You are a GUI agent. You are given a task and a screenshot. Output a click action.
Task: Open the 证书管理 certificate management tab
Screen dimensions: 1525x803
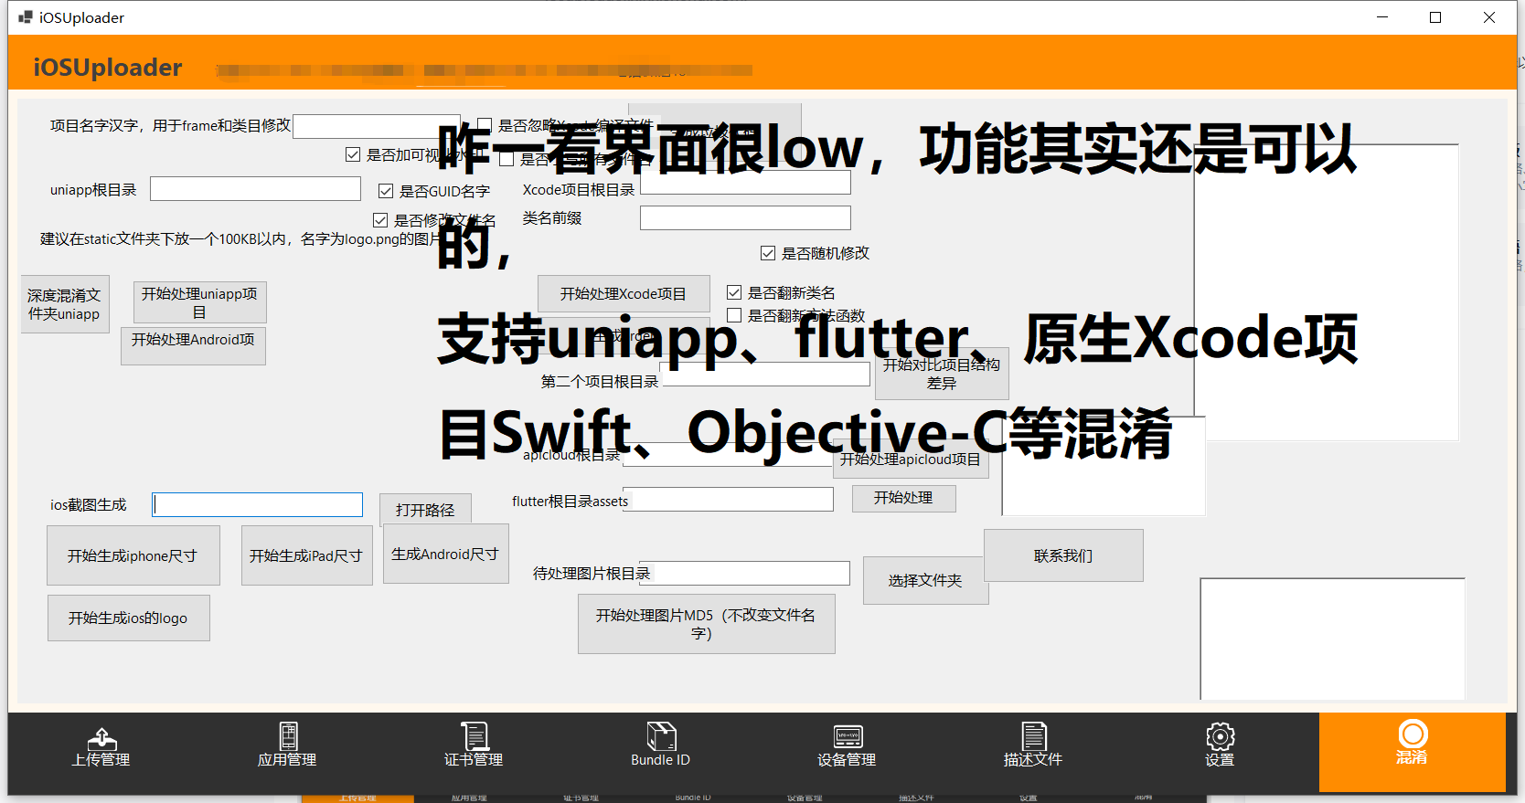[x=474, y=746]
